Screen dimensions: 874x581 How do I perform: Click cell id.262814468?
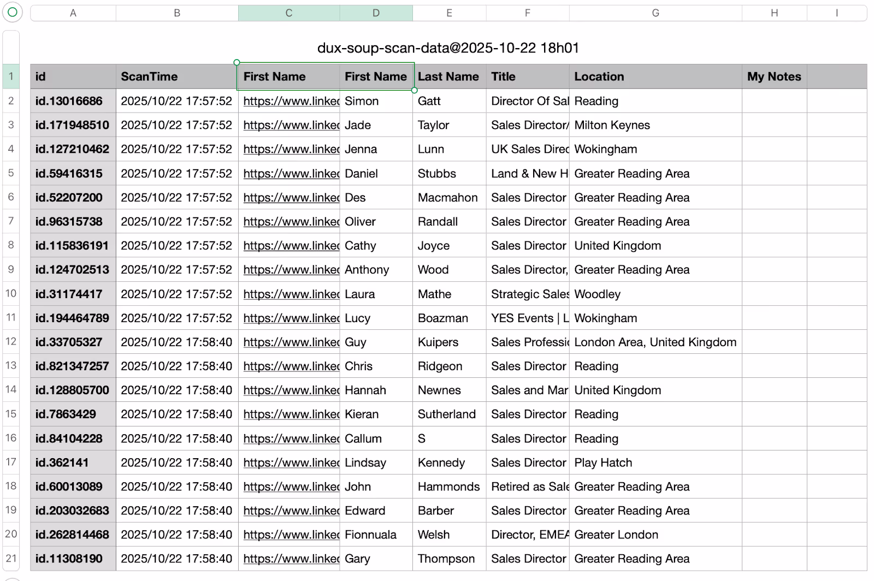(73, 535)
